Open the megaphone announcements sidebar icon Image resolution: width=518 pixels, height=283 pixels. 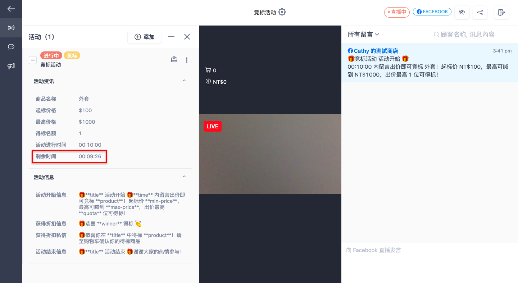(x=11, y=66)
